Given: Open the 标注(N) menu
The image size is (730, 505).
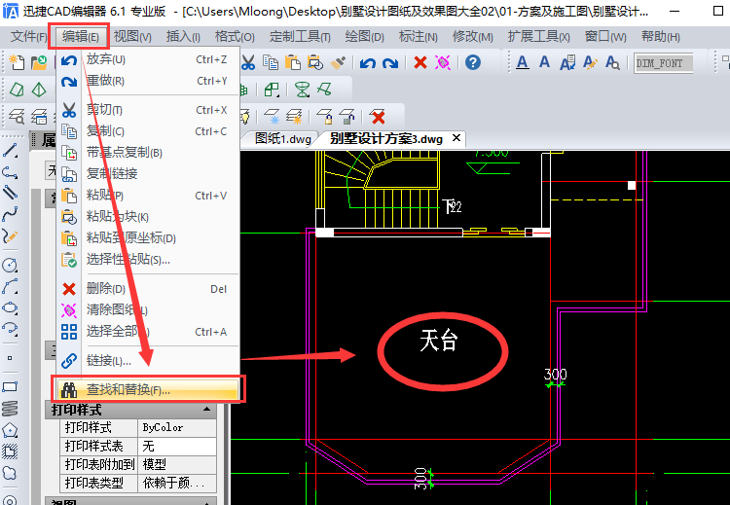Looking at the screenshot, I should click(x=419, y=36).
